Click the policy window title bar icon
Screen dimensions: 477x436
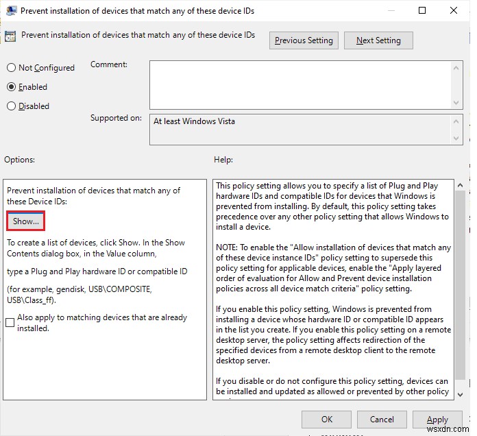pyautogui.click(x=11, y=11)
